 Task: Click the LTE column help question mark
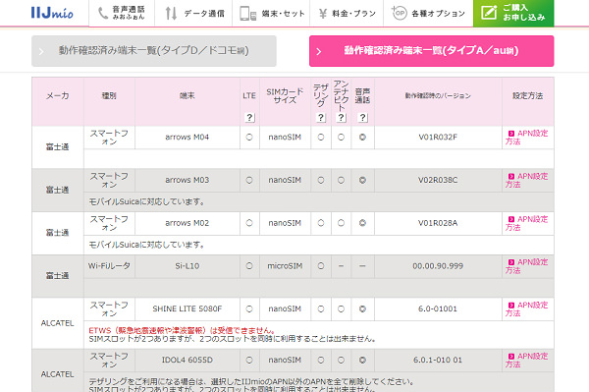[249, 117]
